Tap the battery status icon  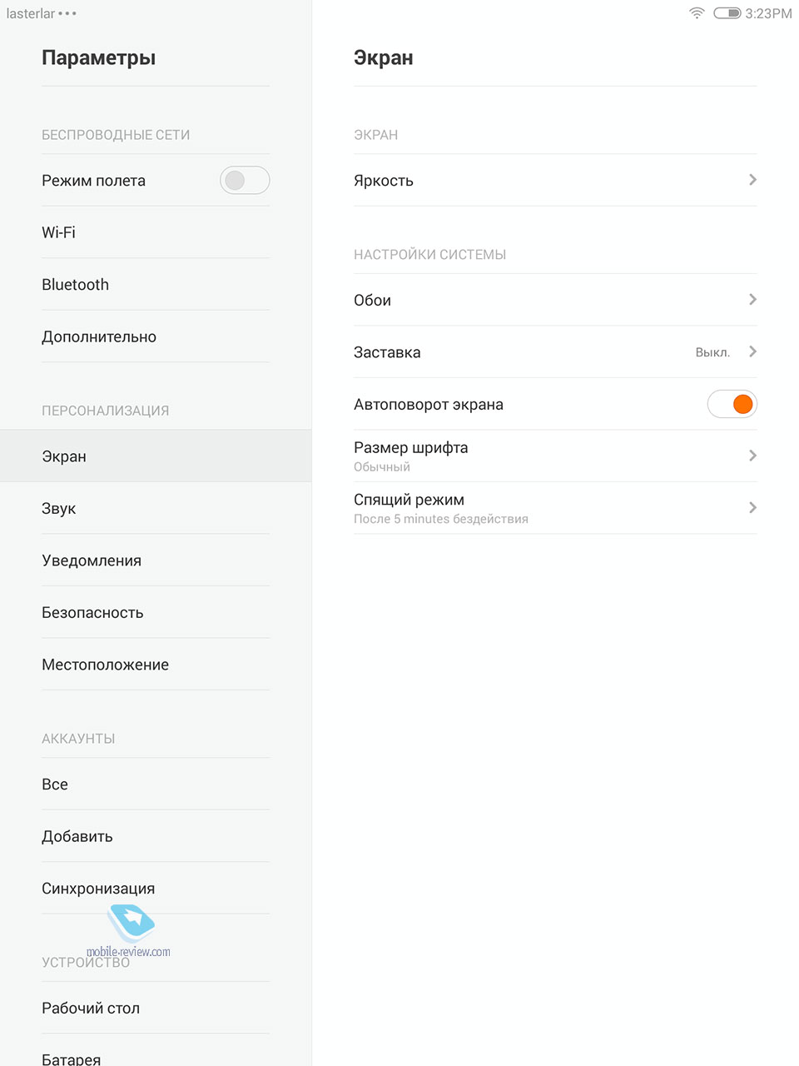coord(727,13)
